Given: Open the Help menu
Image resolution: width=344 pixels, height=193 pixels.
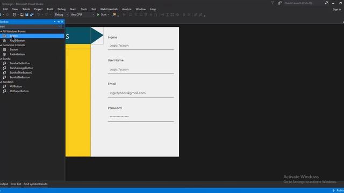Looking at the screenshot, I should 153,9.
